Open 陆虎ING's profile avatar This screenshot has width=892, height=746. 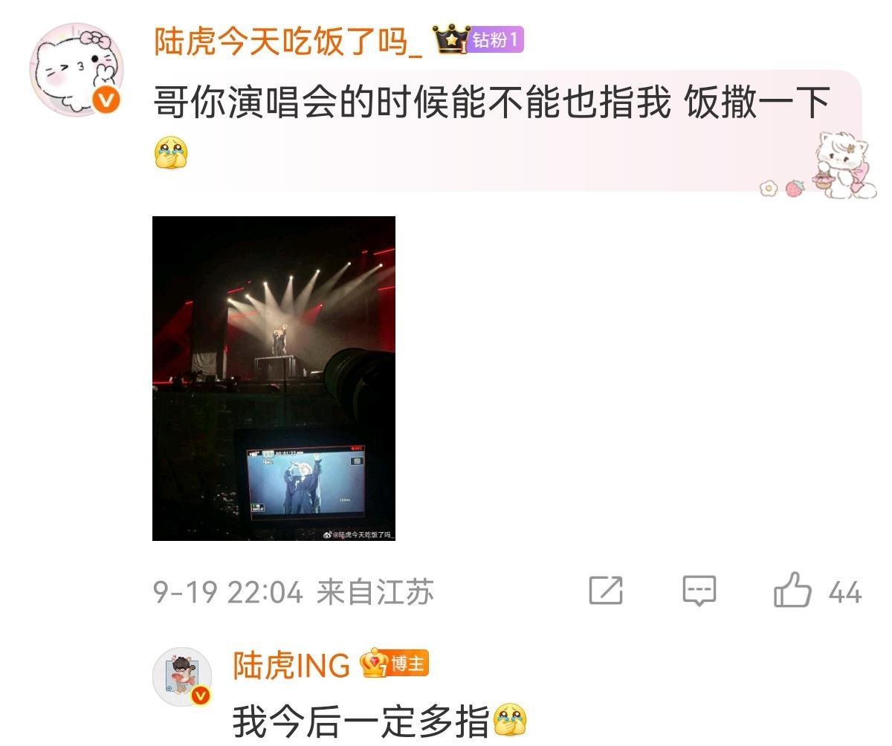coord(182,676)
